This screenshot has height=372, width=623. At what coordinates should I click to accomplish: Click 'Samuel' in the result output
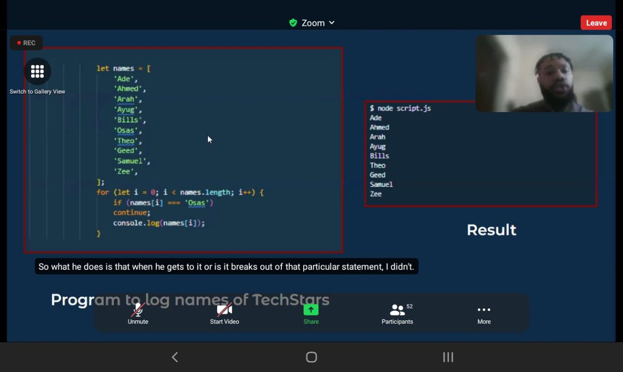[381, 184]
